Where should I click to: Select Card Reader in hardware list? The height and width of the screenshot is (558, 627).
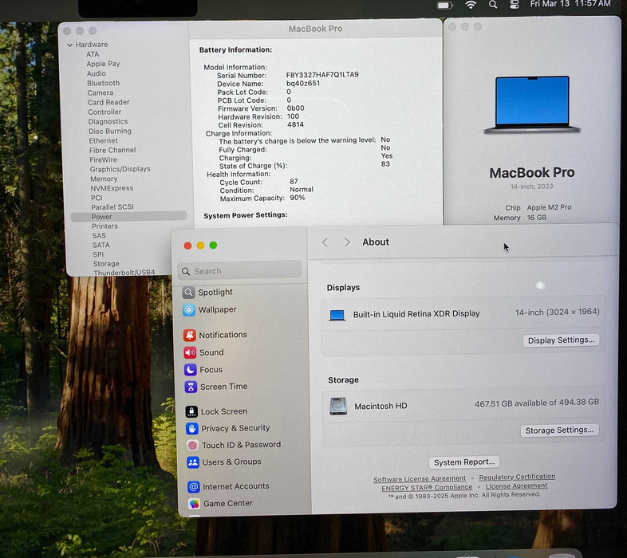108,102
